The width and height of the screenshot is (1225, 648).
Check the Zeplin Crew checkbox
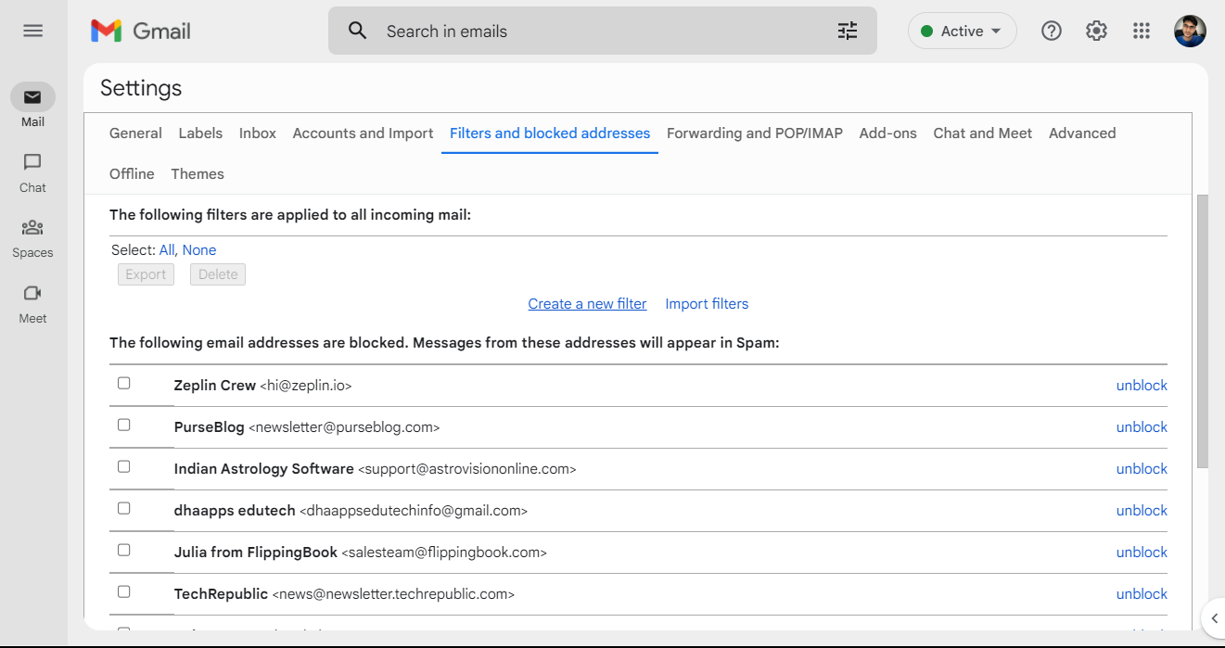tap(124, 383)
